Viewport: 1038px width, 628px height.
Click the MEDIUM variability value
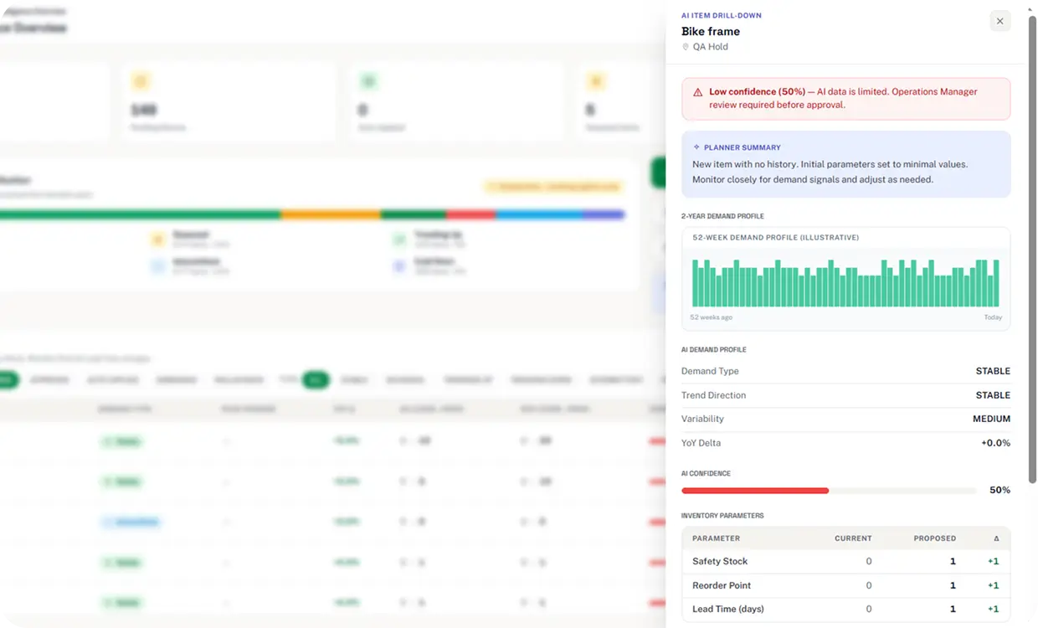pos(991,419)
